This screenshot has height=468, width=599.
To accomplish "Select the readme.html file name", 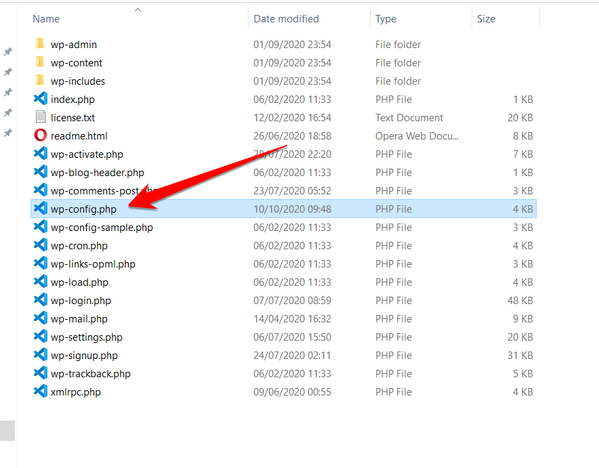I will pos(79,136).
